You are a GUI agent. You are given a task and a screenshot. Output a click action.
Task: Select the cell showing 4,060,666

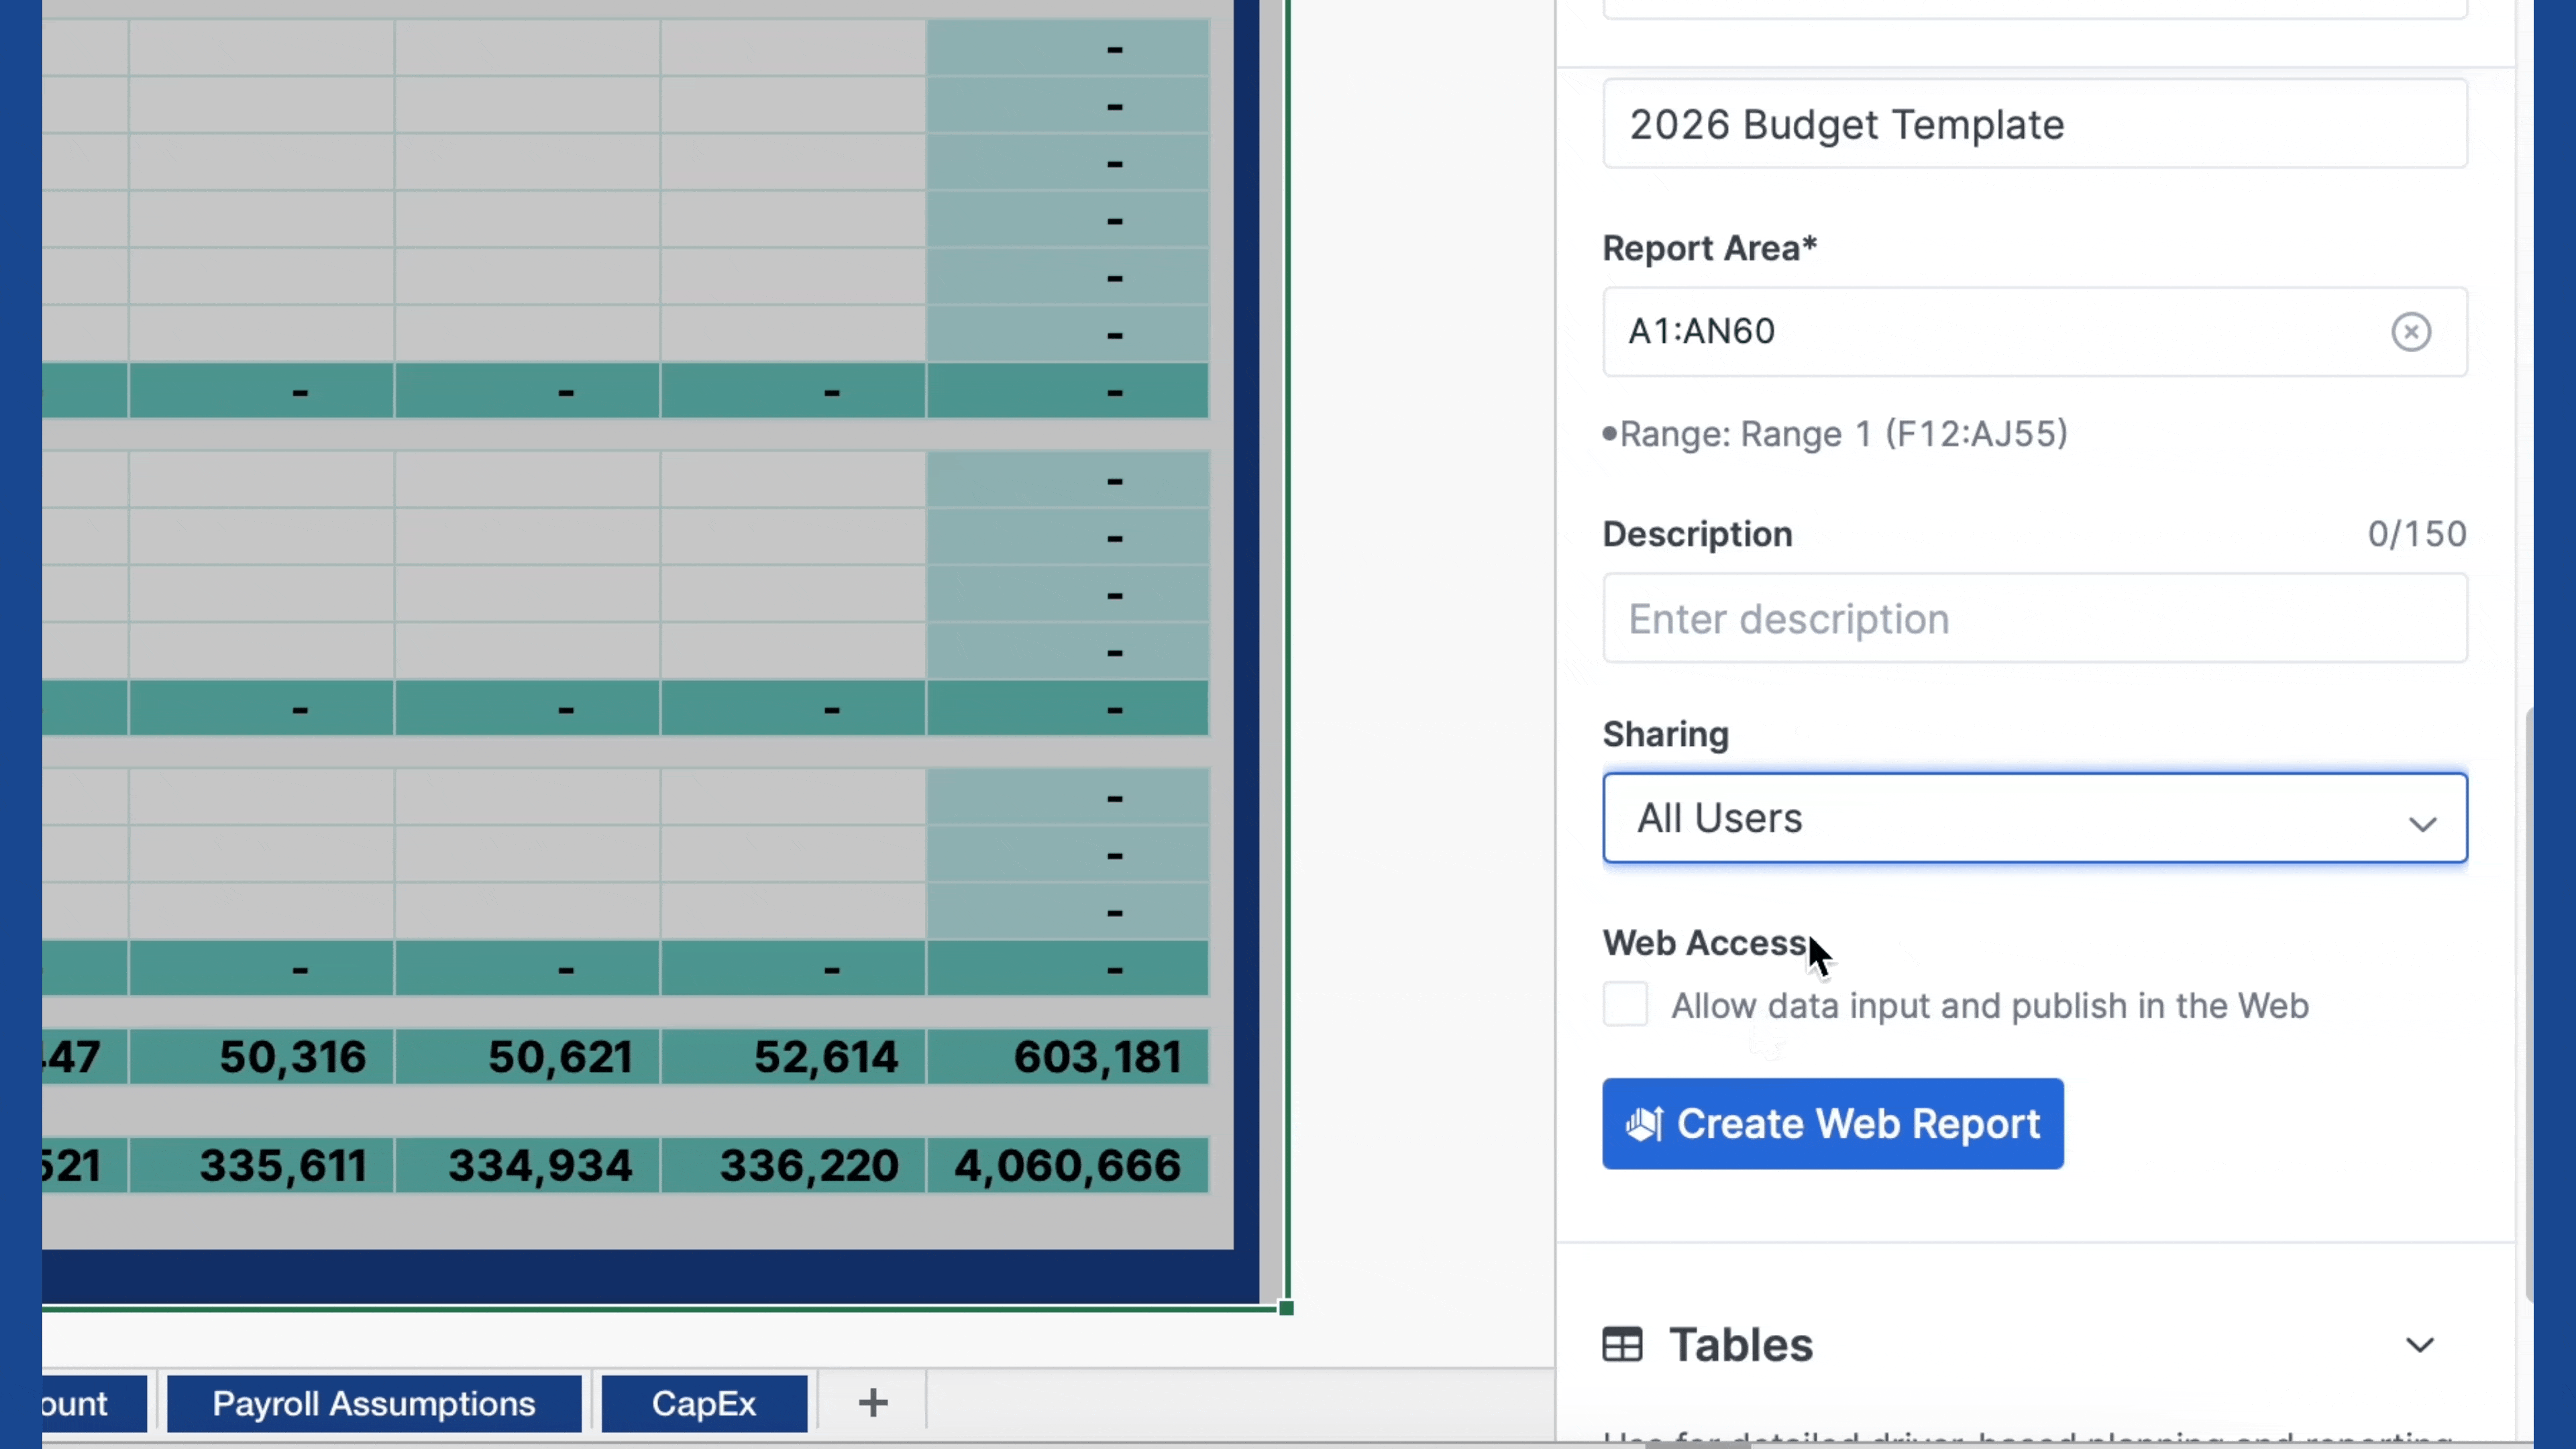click(1067, 1165)
